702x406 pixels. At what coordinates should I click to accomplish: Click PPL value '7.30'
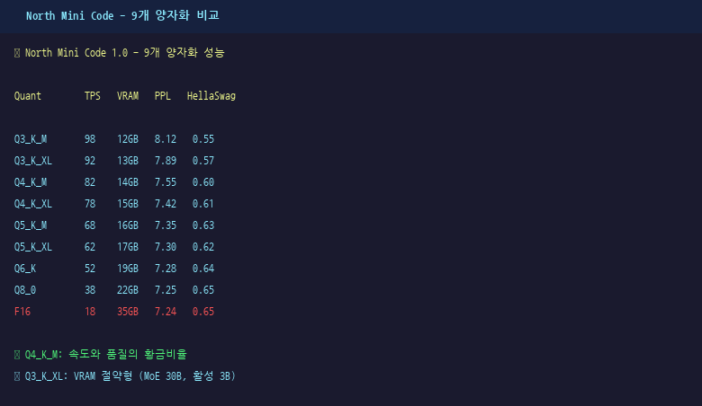coord(166,247)
